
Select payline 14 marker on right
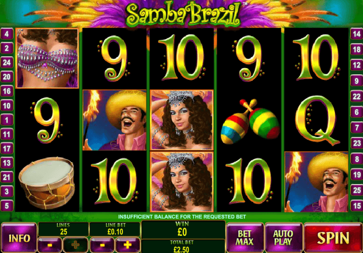(x=357, y=34)
